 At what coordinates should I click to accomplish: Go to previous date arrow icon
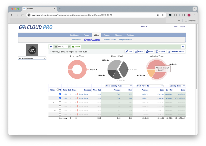click(56, 47)
